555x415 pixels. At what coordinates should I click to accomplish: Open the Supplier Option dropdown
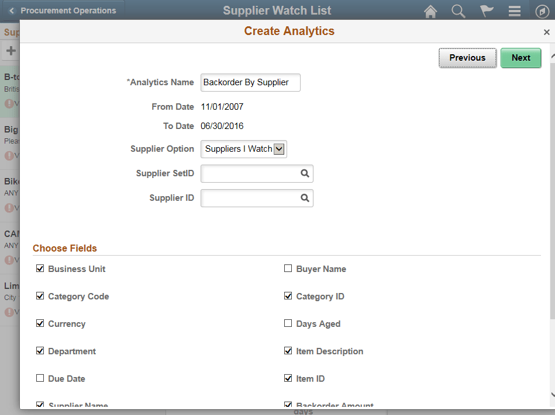(280, 149)
